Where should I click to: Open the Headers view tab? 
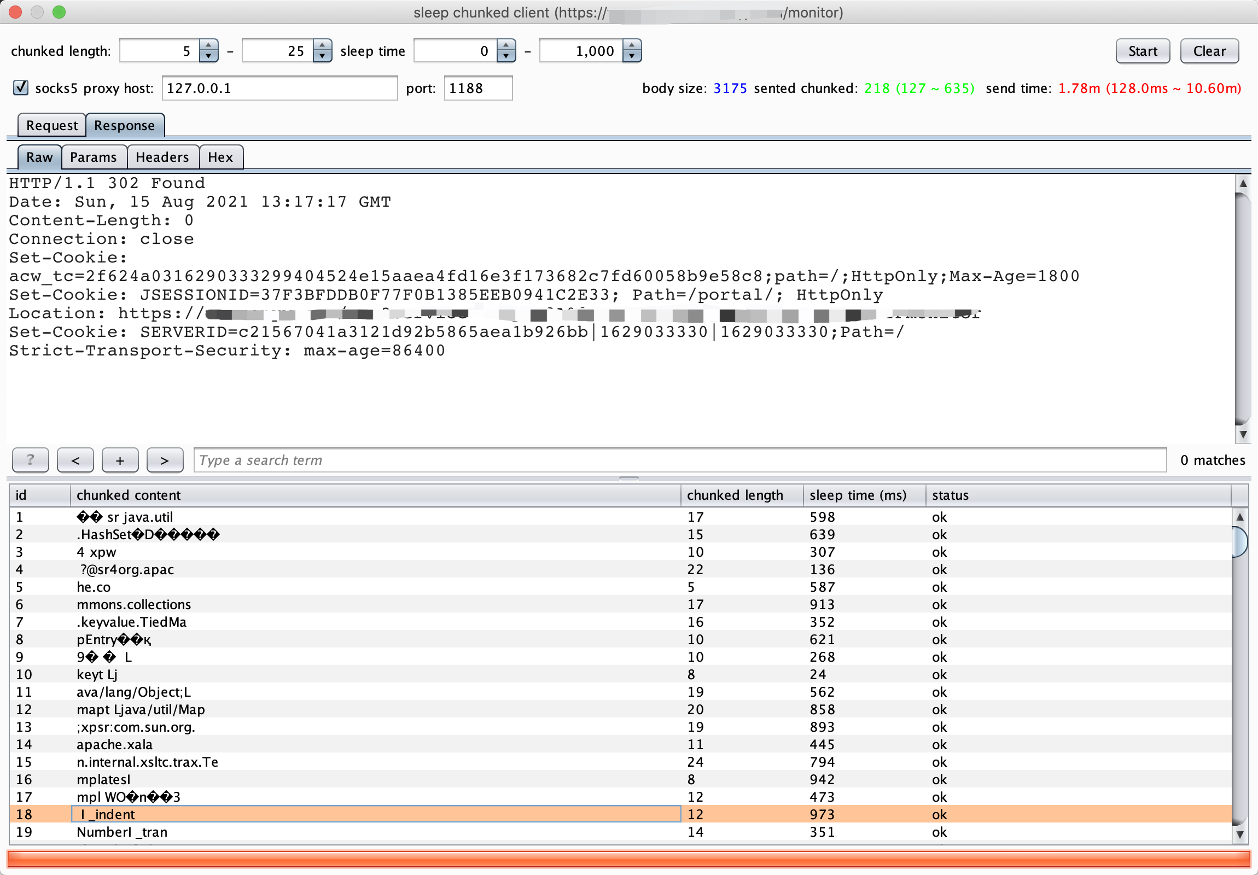click(162, 157)
